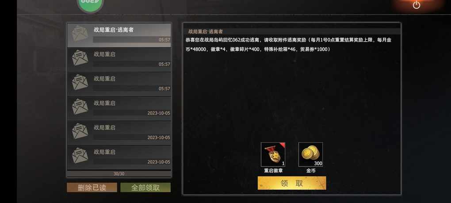This screenshot has width=451, height=203.
Task: Select second 战局重启 mail timestamped 05:57
Action: 119,60
